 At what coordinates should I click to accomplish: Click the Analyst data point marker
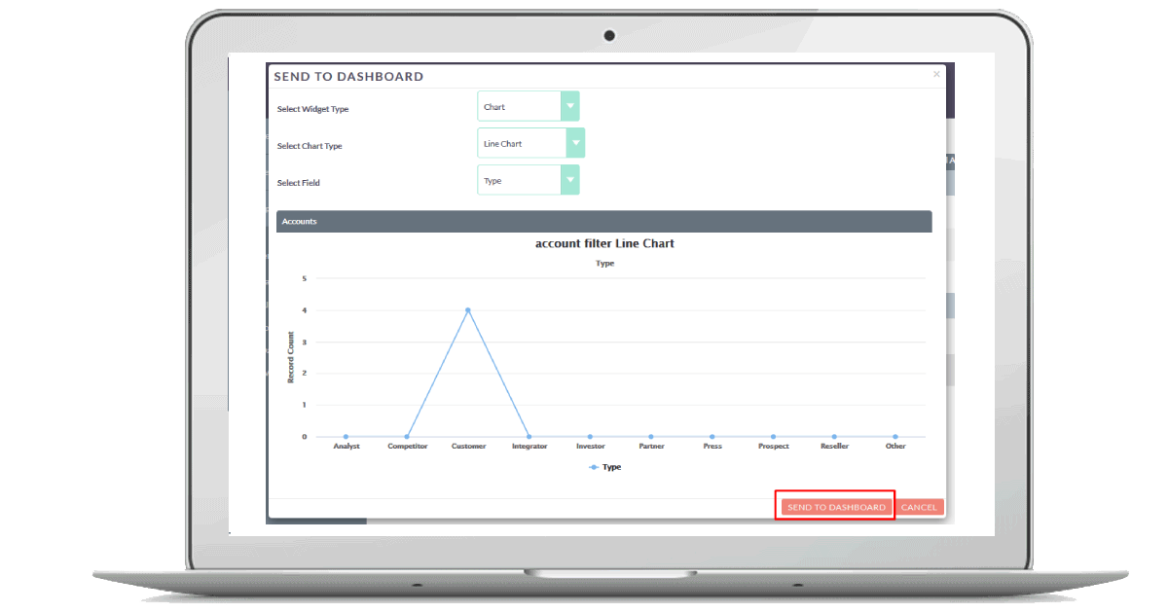346,437
